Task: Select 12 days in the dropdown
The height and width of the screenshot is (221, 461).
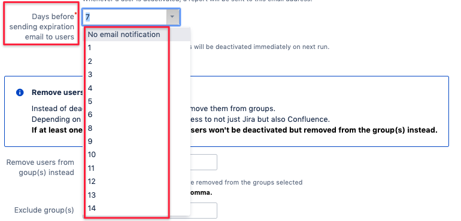Action: click(x=137, y=182)
